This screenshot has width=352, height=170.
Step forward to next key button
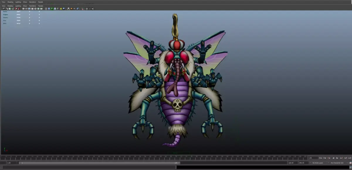click(x=341, y=158)
